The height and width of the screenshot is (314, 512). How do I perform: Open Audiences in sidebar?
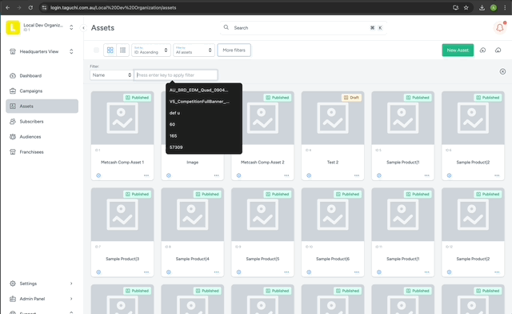(x=42, y=137)
